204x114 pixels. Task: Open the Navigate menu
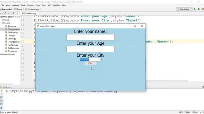pos(15,5)
